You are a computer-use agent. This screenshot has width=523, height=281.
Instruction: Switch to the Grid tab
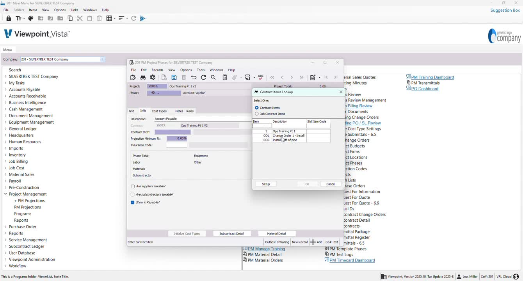click(132, 111)
